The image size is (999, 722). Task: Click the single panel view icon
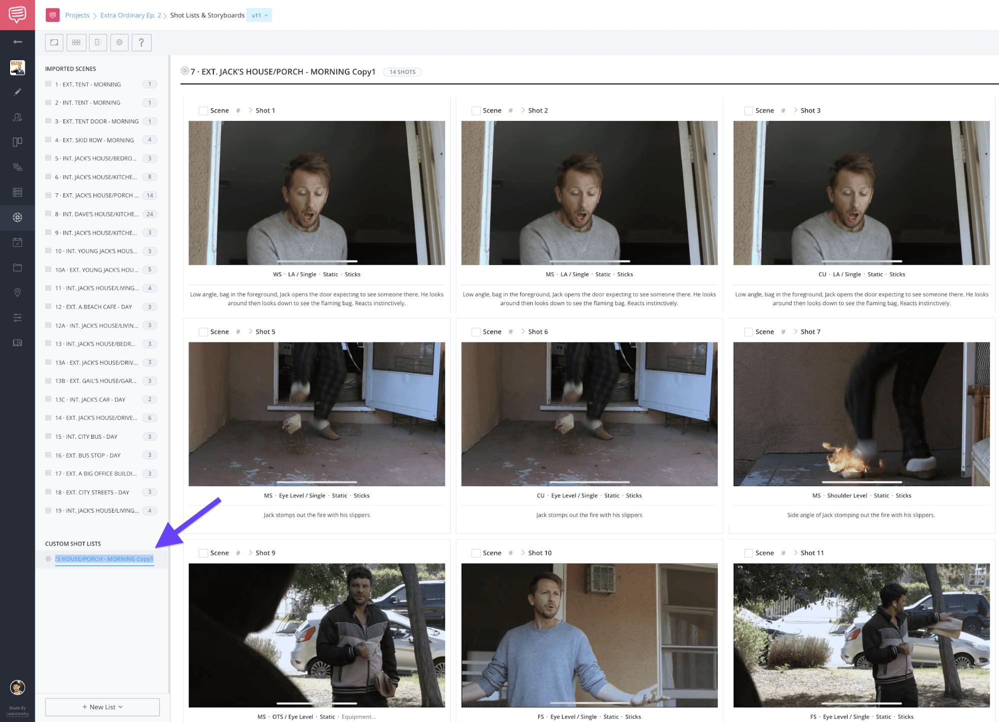55,42
